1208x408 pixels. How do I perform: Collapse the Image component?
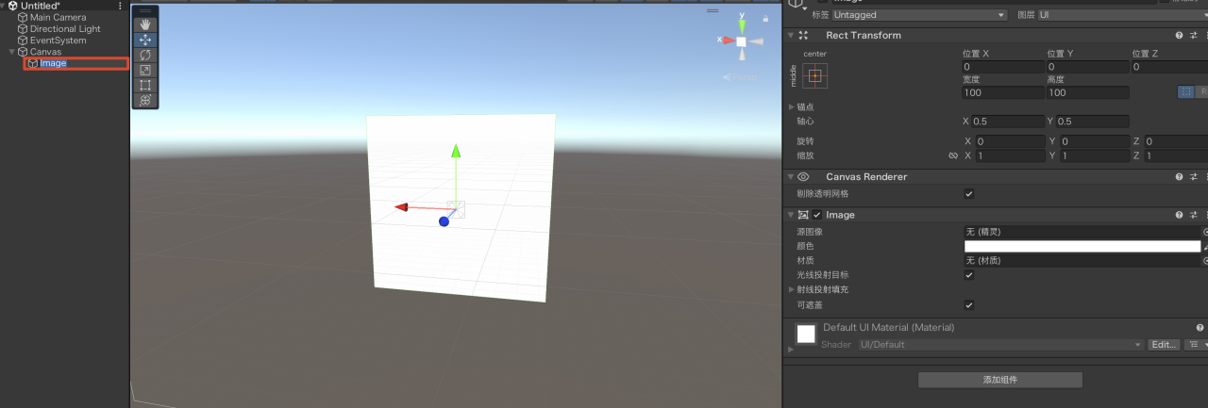click(x=790, y=215)
